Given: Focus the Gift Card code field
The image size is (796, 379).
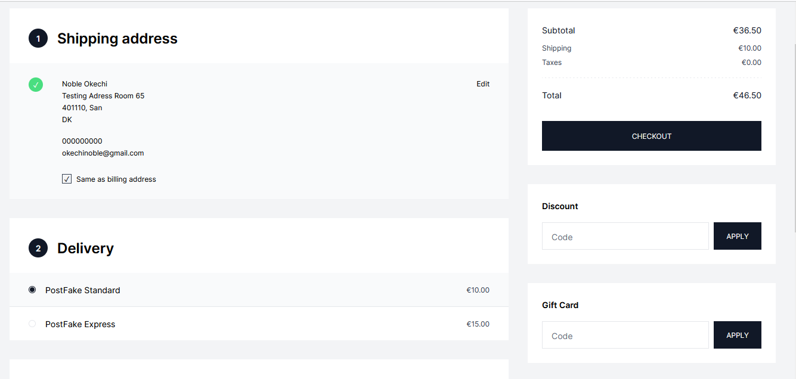Looking at the screenshot, I should [x=625, y=335].
